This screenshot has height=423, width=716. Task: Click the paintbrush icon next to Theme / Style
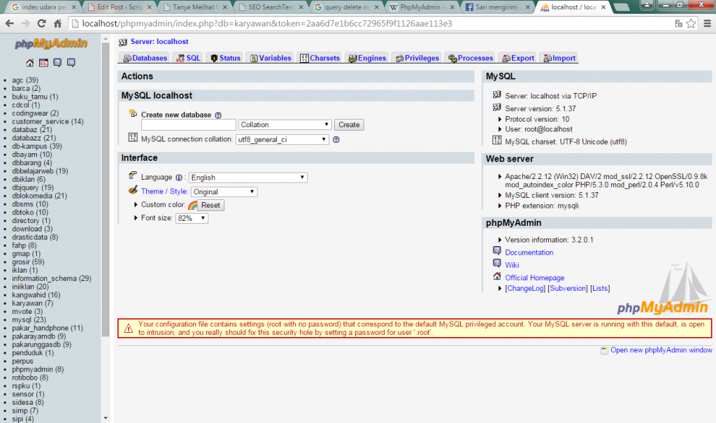pyautogui.click(x=133, y=191)
